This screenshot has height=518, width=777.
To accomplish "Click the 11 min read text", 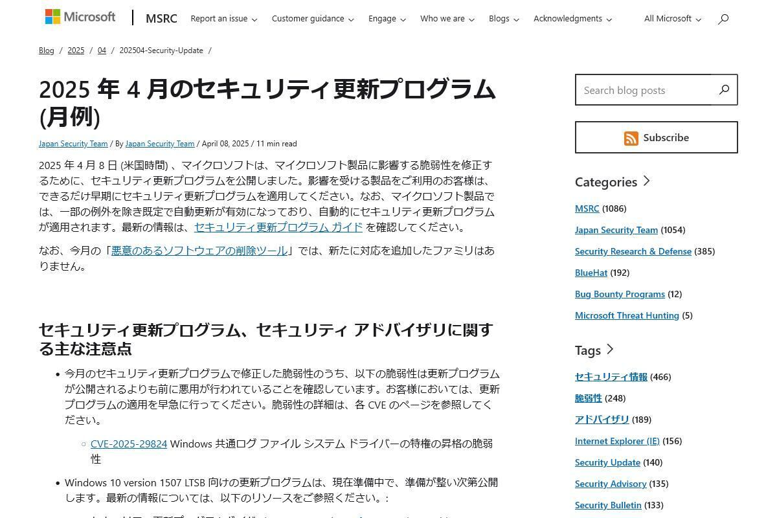I will 276,144.
